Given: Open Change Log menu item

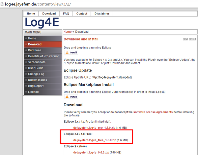Looking at the screenshot, I should (43, 74).
